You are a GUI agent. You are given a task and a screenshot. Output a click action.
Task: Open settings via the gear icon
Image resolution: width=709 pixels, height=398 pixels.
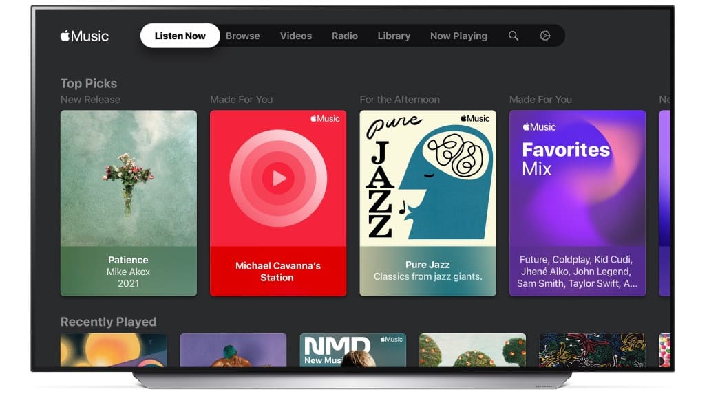(x=544, y=36)
